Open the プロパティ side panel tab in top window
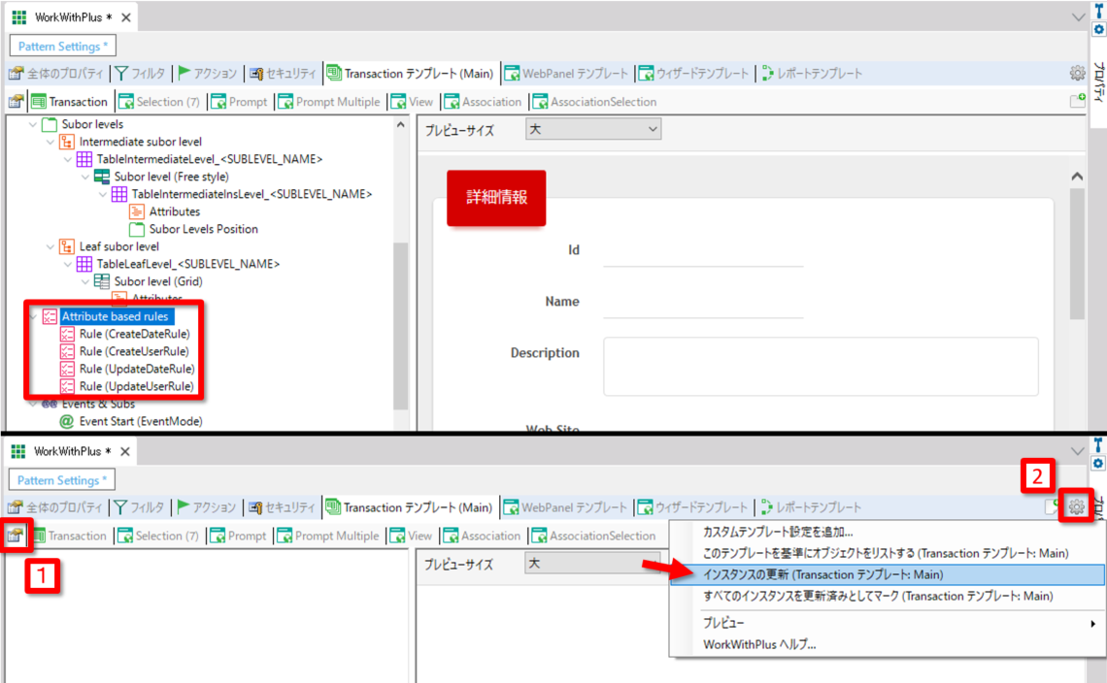This screenshot has width=1107, height=683. tap(1098, 81)
